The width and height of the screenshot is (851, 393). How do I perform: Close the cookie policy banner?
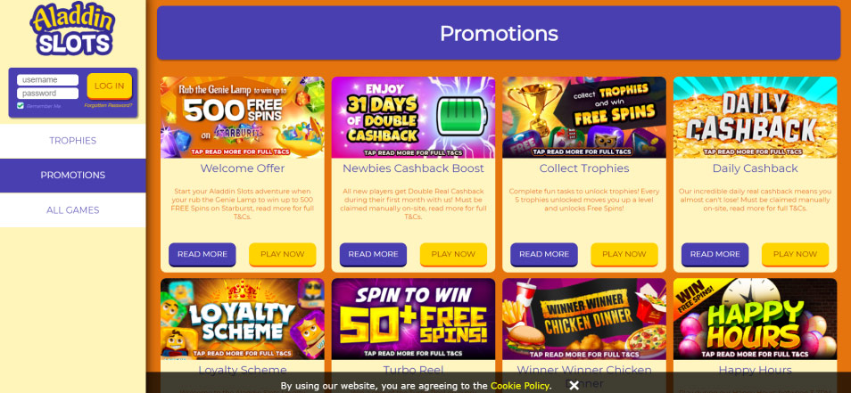coord(574,385)
